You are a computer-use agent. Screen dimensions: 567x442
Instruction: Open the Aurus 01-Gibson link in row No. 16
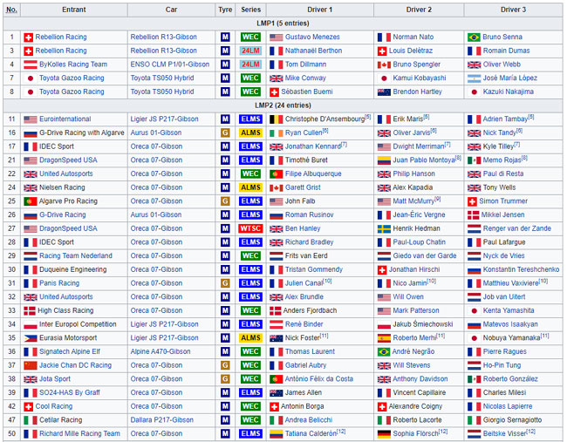156,133
